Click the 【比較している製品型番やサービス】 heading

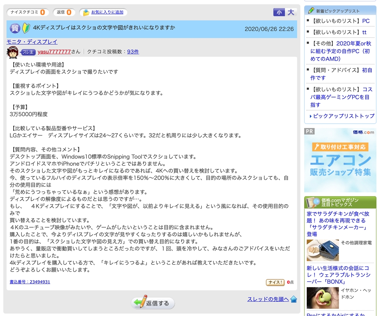coord(53,128)
